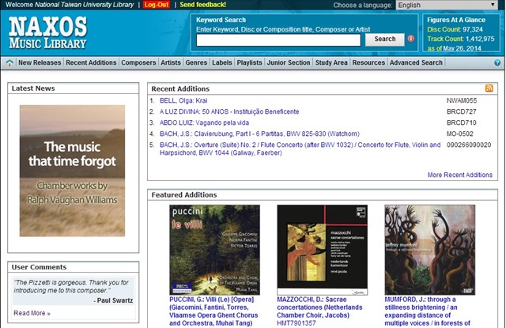Open the RSS feed for Recent Additions
506x328 pixels.
(x=489, y=88)
